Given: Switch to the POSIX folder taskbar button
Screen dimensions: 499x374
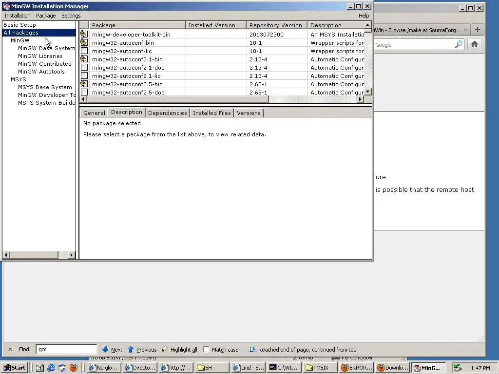Looking at the screenshot, I should (x=320, y=368).
